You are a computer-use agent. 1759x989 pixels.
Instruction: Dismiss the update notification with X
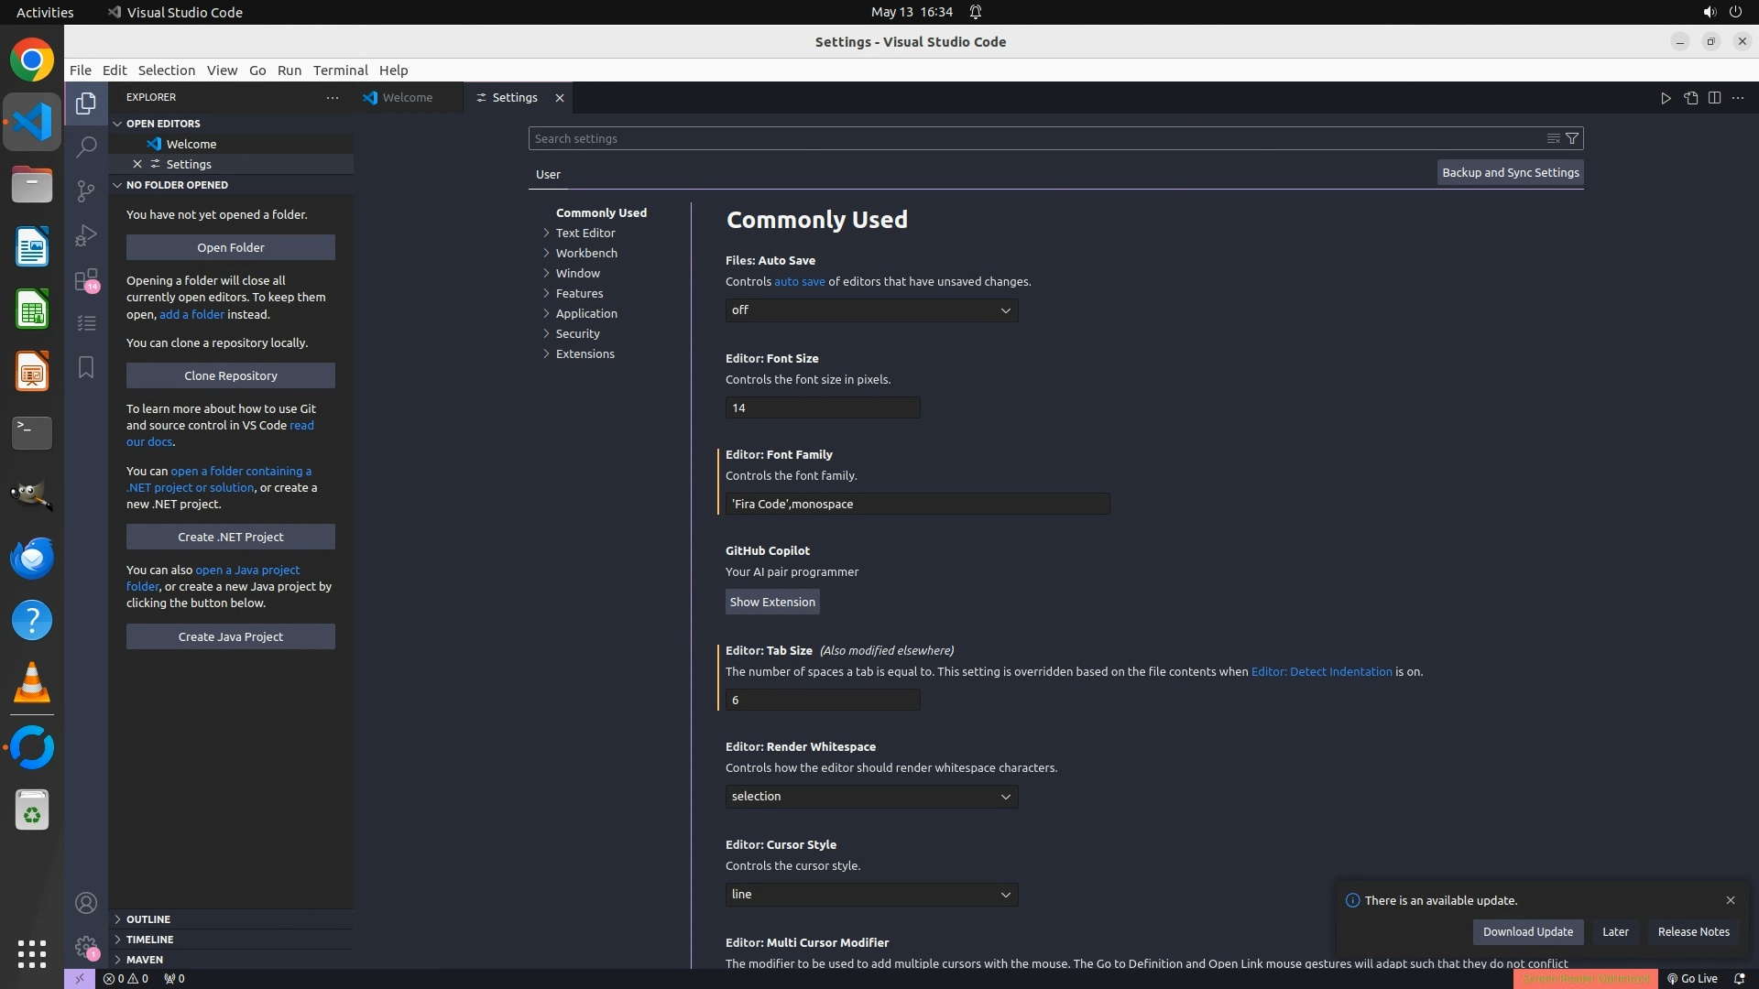pyautogui.click(x=1730, y=900)
